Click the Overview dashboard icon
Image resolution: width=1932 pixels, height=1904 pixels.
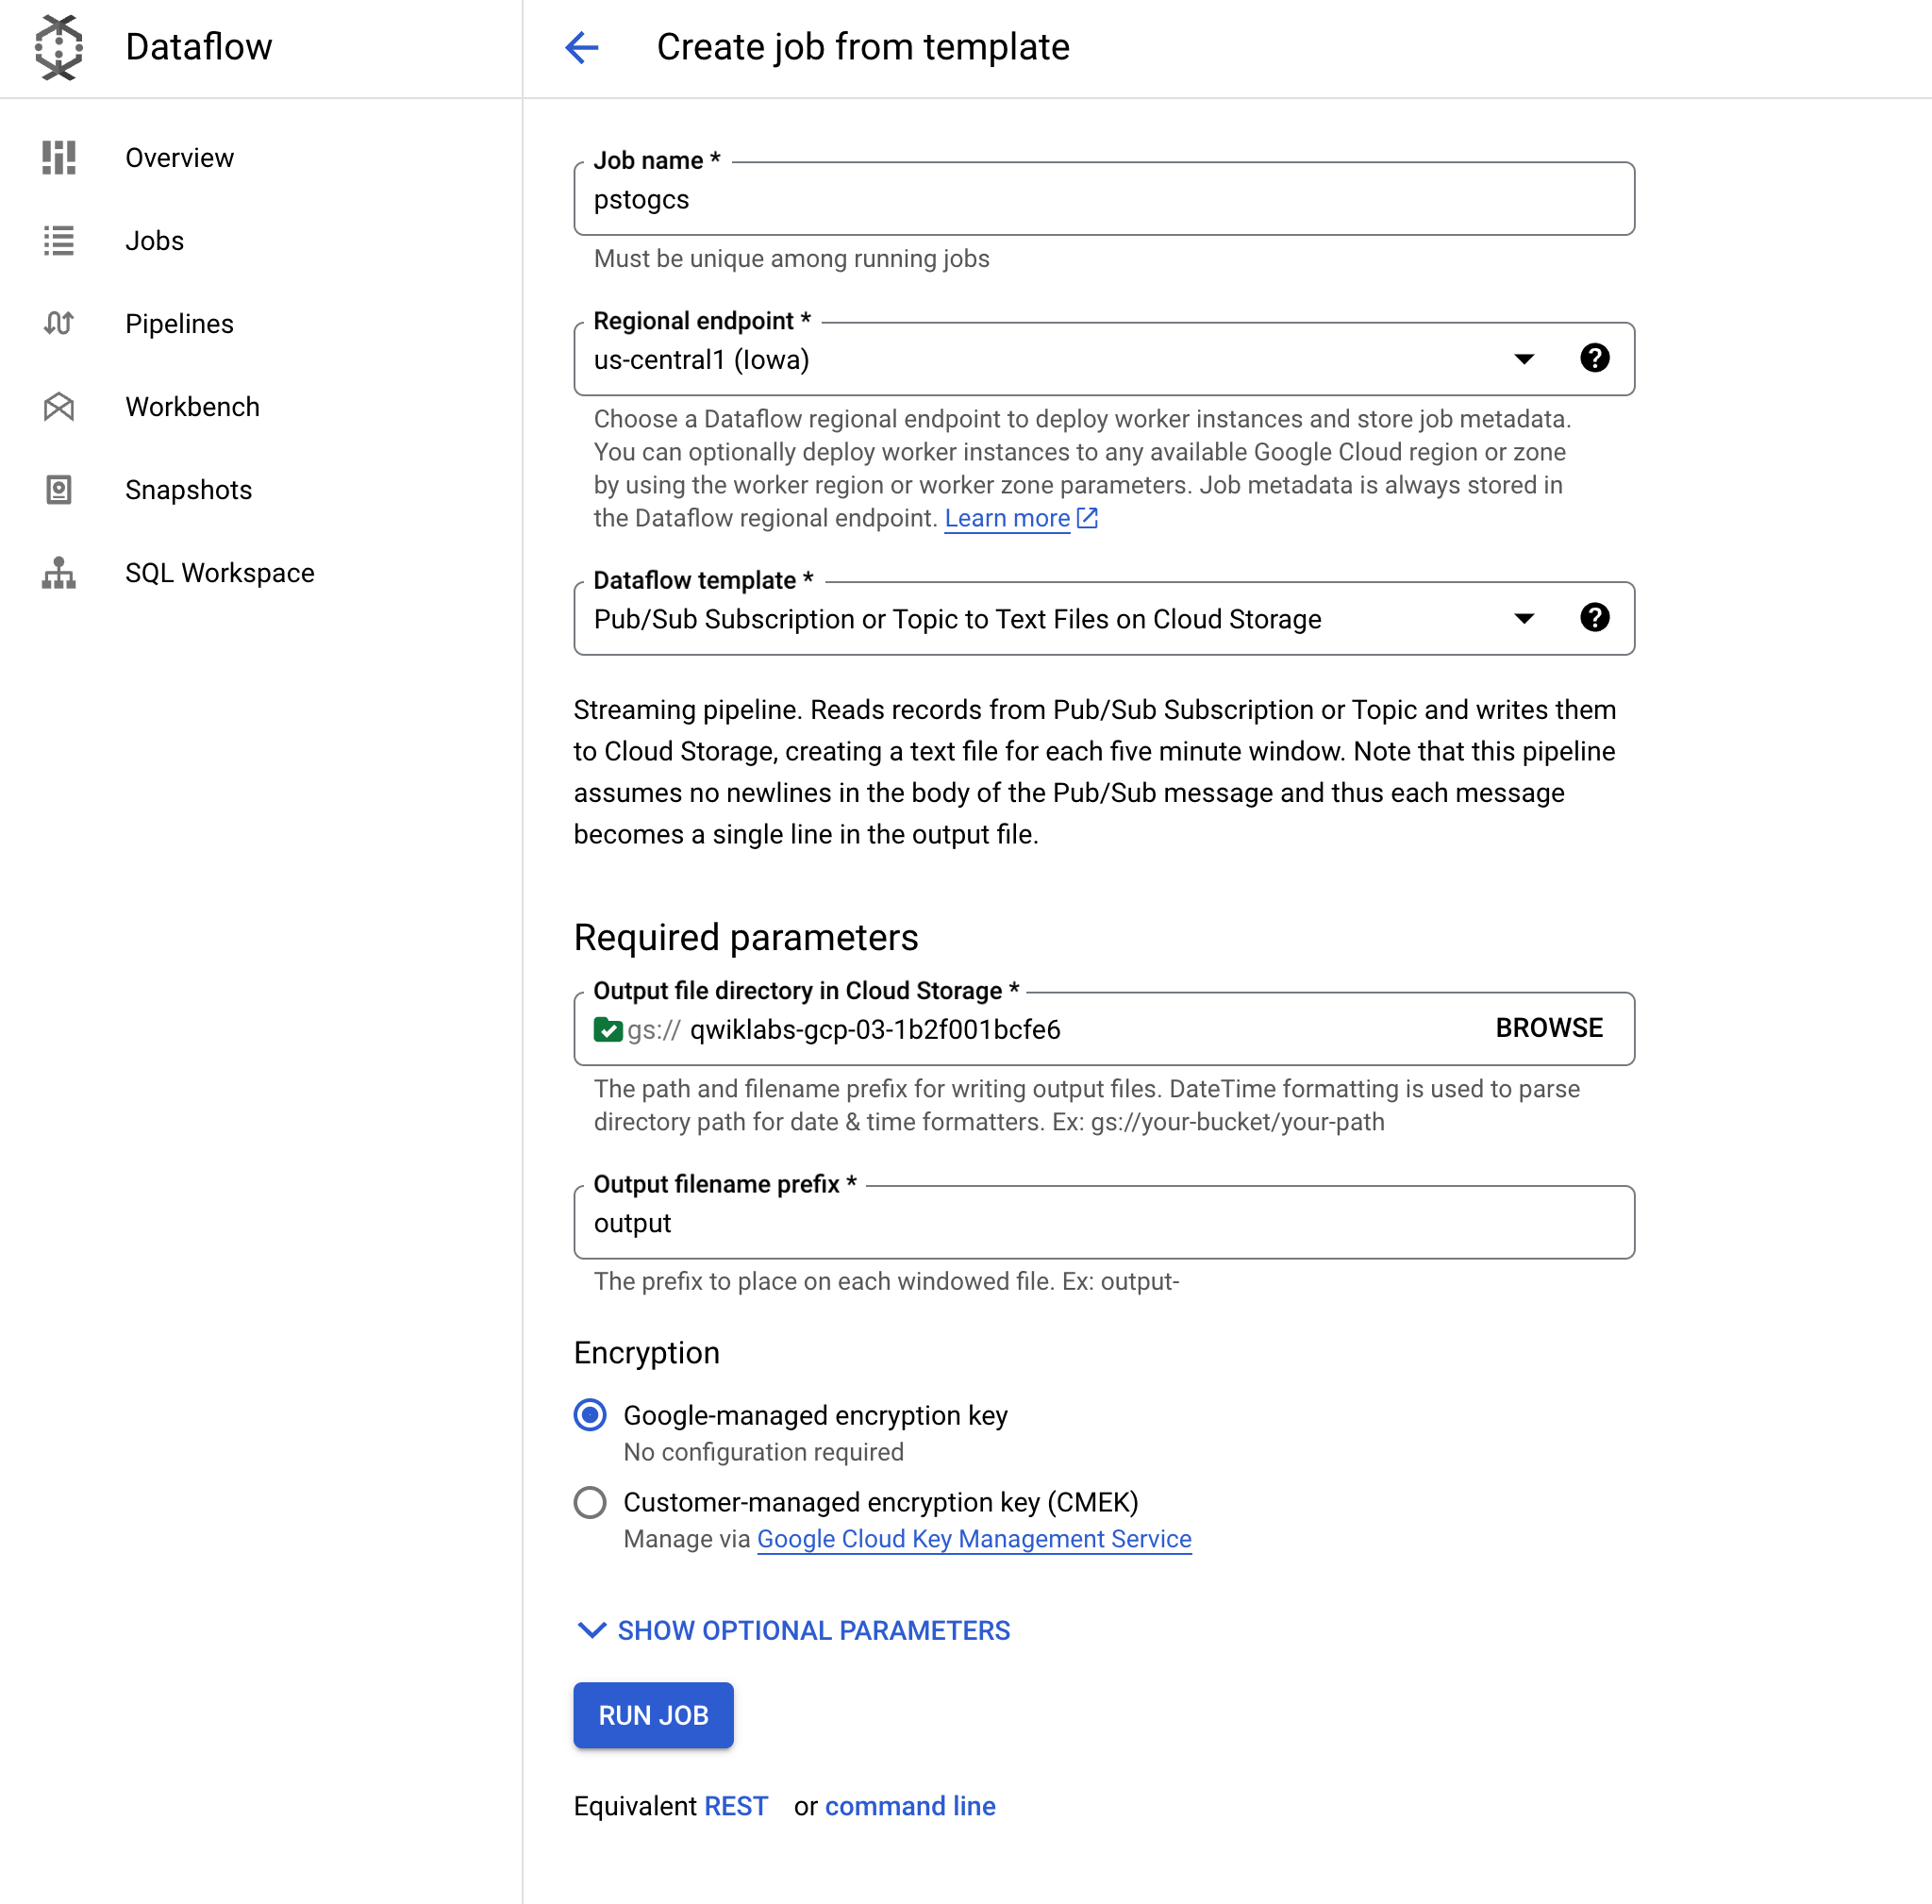click(x=59, y=158)
